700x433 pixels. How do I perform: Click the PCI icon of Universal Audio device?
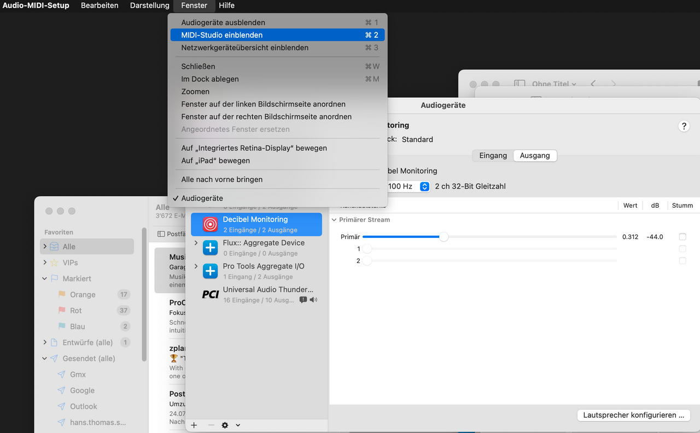coord(211,295)
